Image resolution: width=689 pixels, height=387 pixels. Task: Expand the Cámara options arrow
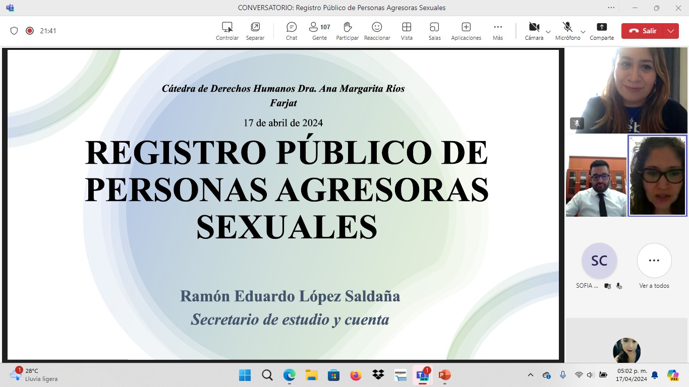(548, 31)
